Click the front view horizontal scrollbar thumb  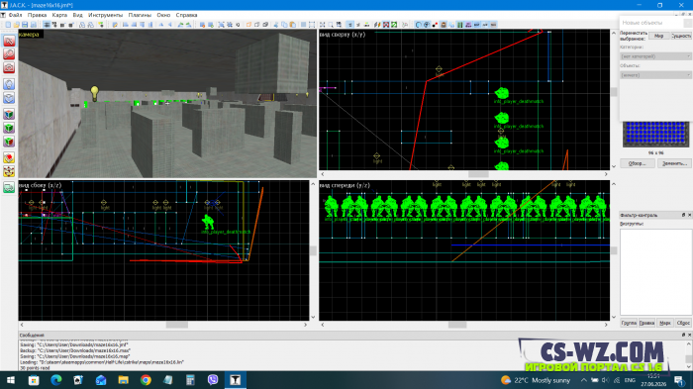457,325
